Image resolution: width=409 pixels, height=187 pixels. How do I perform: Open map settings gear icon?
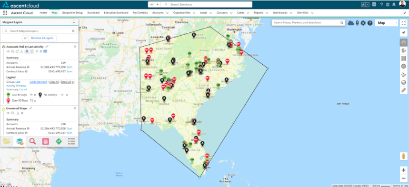click(363, 23)
